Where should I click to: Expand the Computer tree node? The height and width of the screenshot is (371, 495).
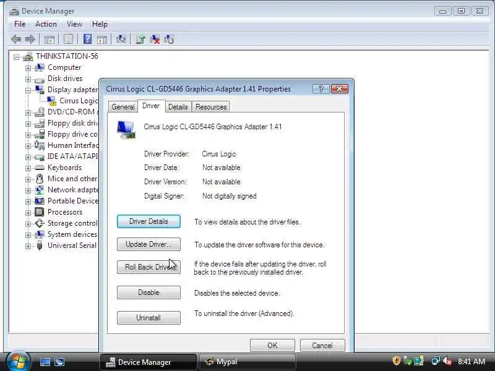(28, 68)
